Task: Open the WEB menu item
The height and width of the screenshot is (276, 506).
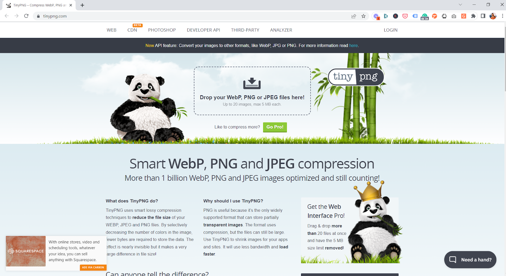Action: (112, 30)
